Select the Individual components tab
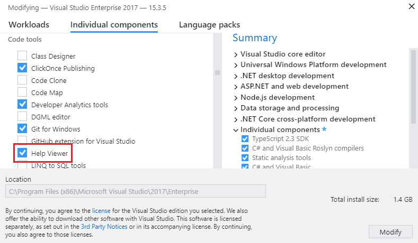Screen dimensions: 418x243 point(114,25)
